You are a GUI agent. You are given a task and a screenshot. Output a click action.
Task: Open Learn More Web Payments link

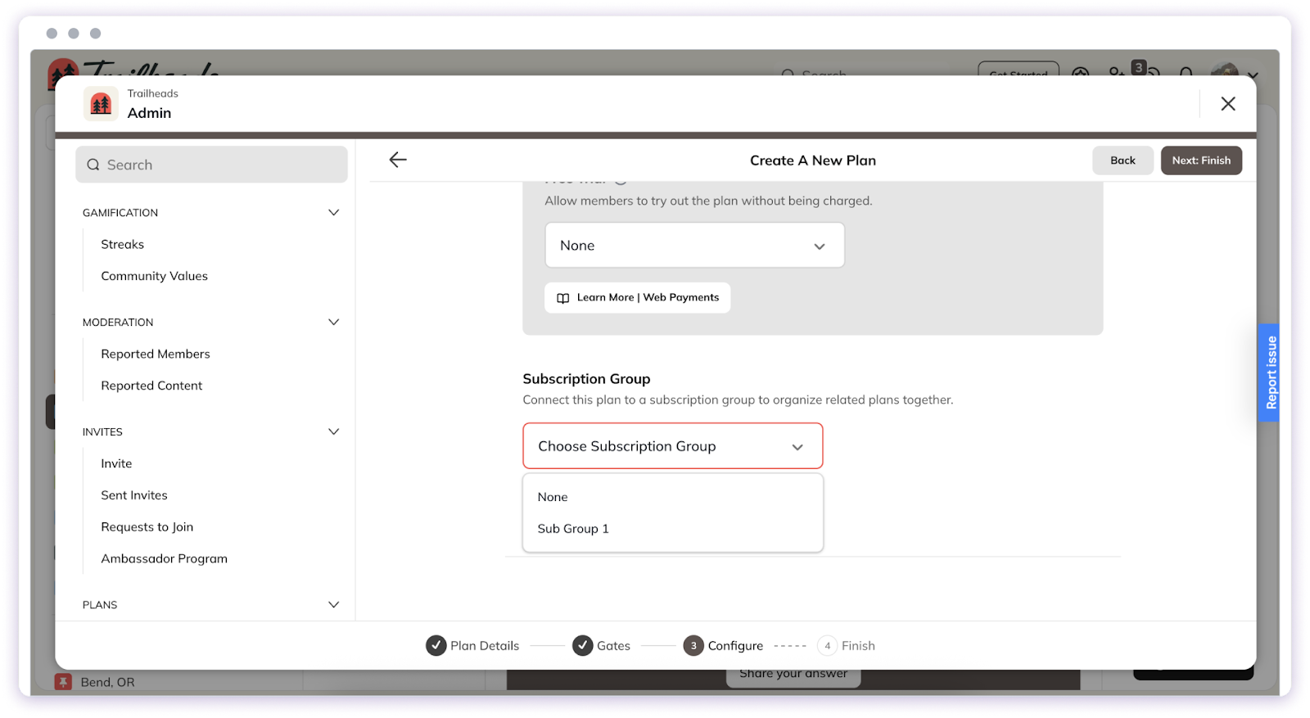coord(638,298)
